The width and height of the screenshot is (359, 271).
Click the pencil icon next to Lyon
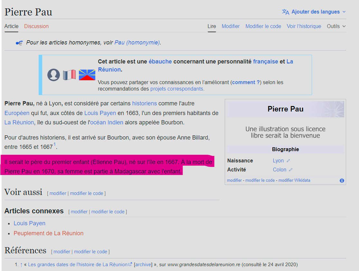click(x=288, y=161)
